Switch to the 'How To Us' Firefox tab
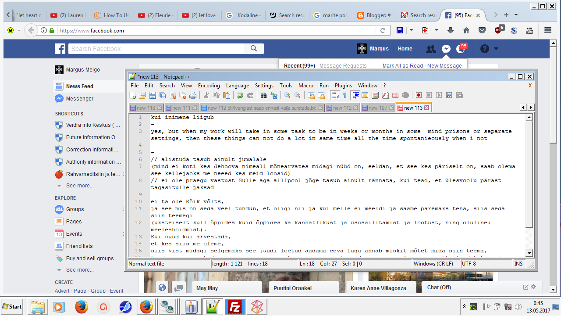The width and height of the screenshot is (561, 316). point(111,15)
